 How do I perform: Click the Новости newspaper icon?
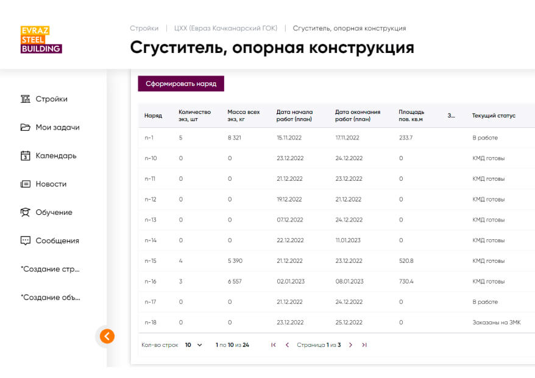(x=25, y=184)
